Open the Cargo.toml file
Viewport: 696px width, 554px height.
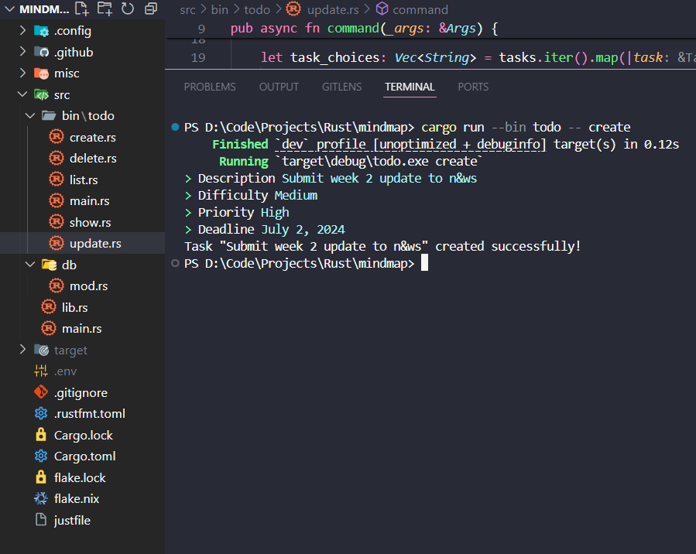pyautogui.click(x=85, y=457)
